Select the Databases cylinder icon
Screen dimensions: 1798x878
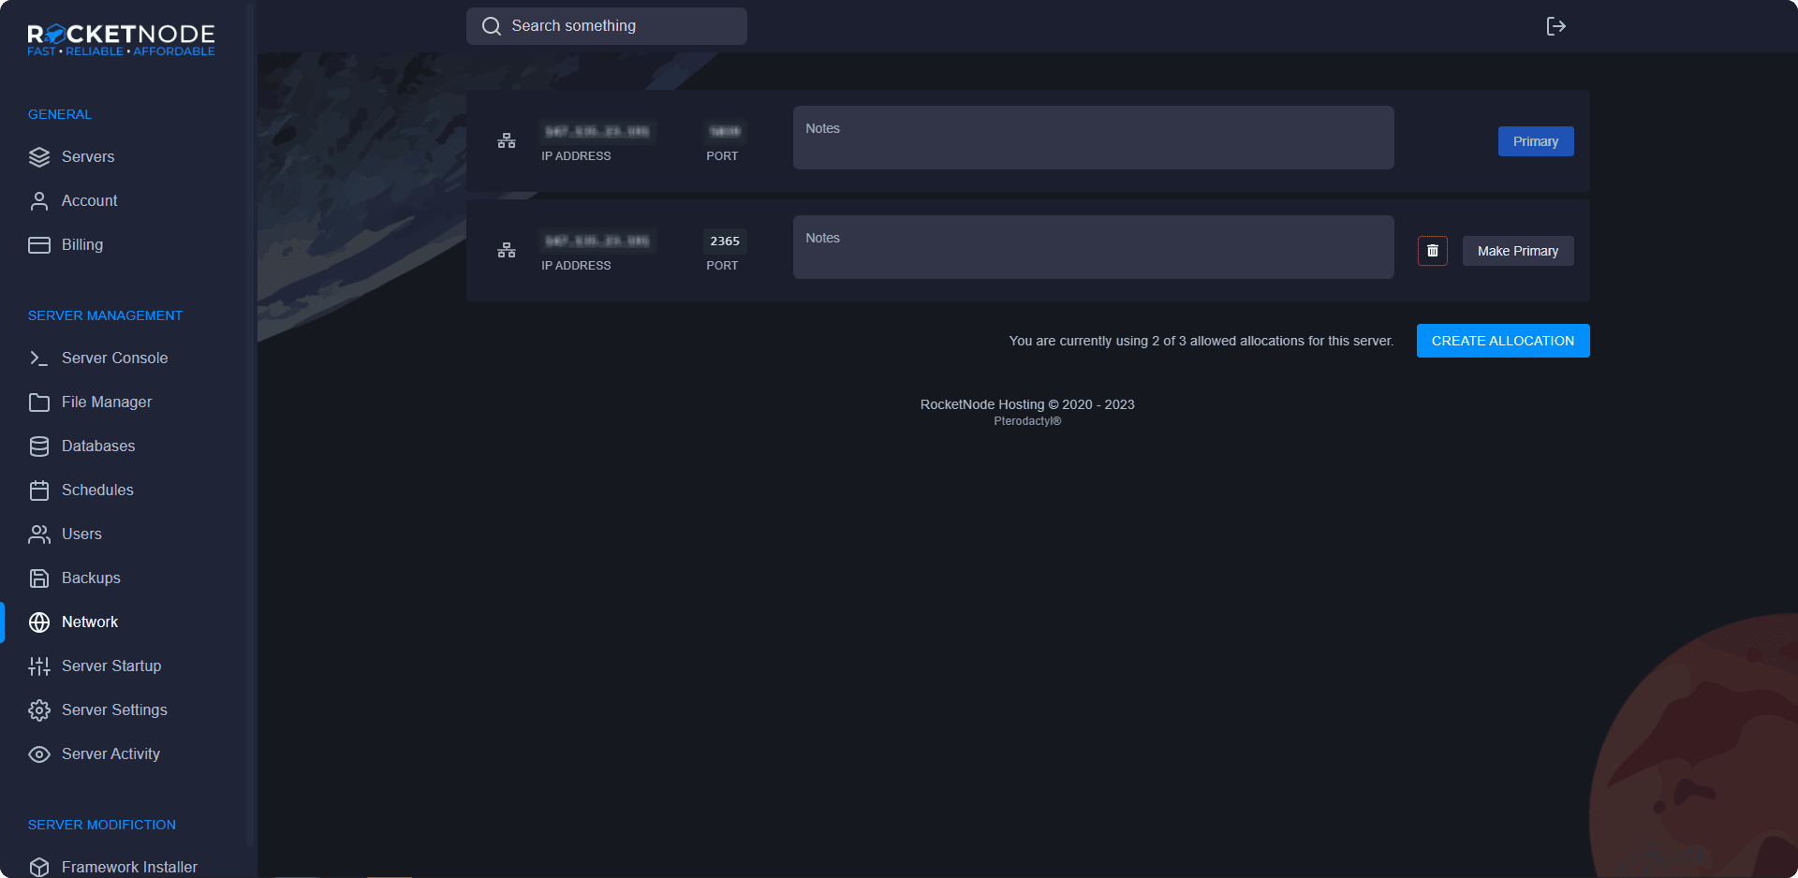39,446
